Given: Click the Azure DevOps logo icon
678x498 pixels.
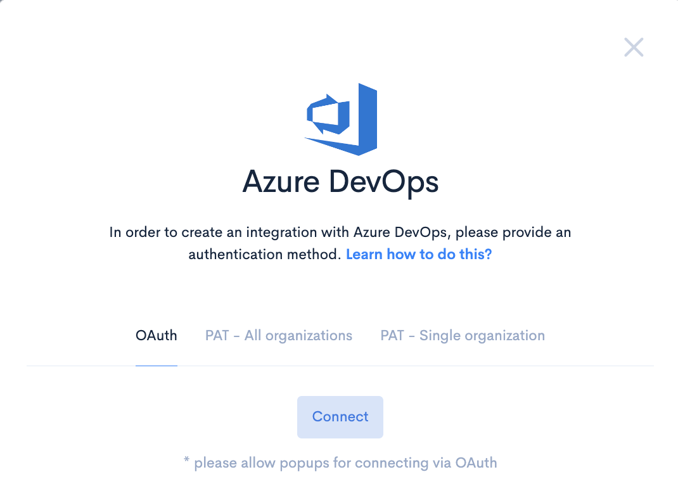Looking at the screenshot, I should point(341,119).
